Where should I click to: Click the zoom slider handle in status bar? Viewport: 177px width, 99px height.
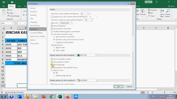click(165, 92)
